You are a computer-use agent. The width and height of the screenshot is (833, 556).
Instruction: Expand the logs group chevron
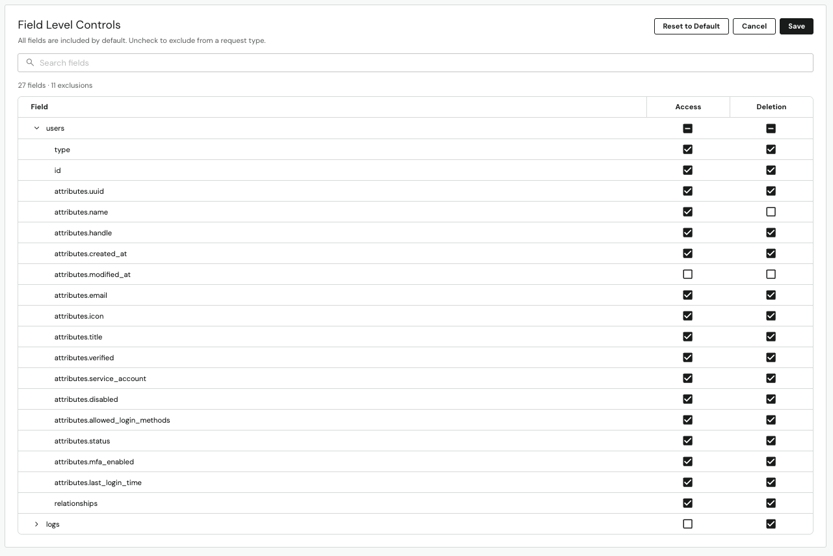tap(36, 524)
